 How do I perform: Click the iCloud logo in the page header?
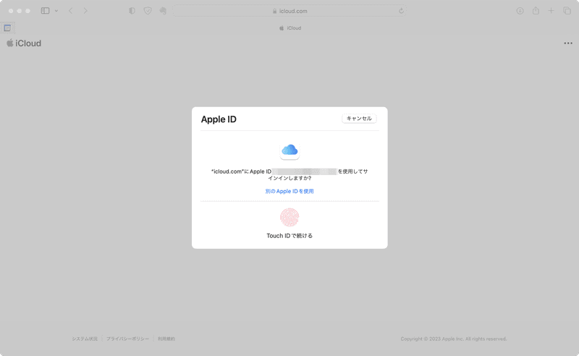[x=24, y=43]
